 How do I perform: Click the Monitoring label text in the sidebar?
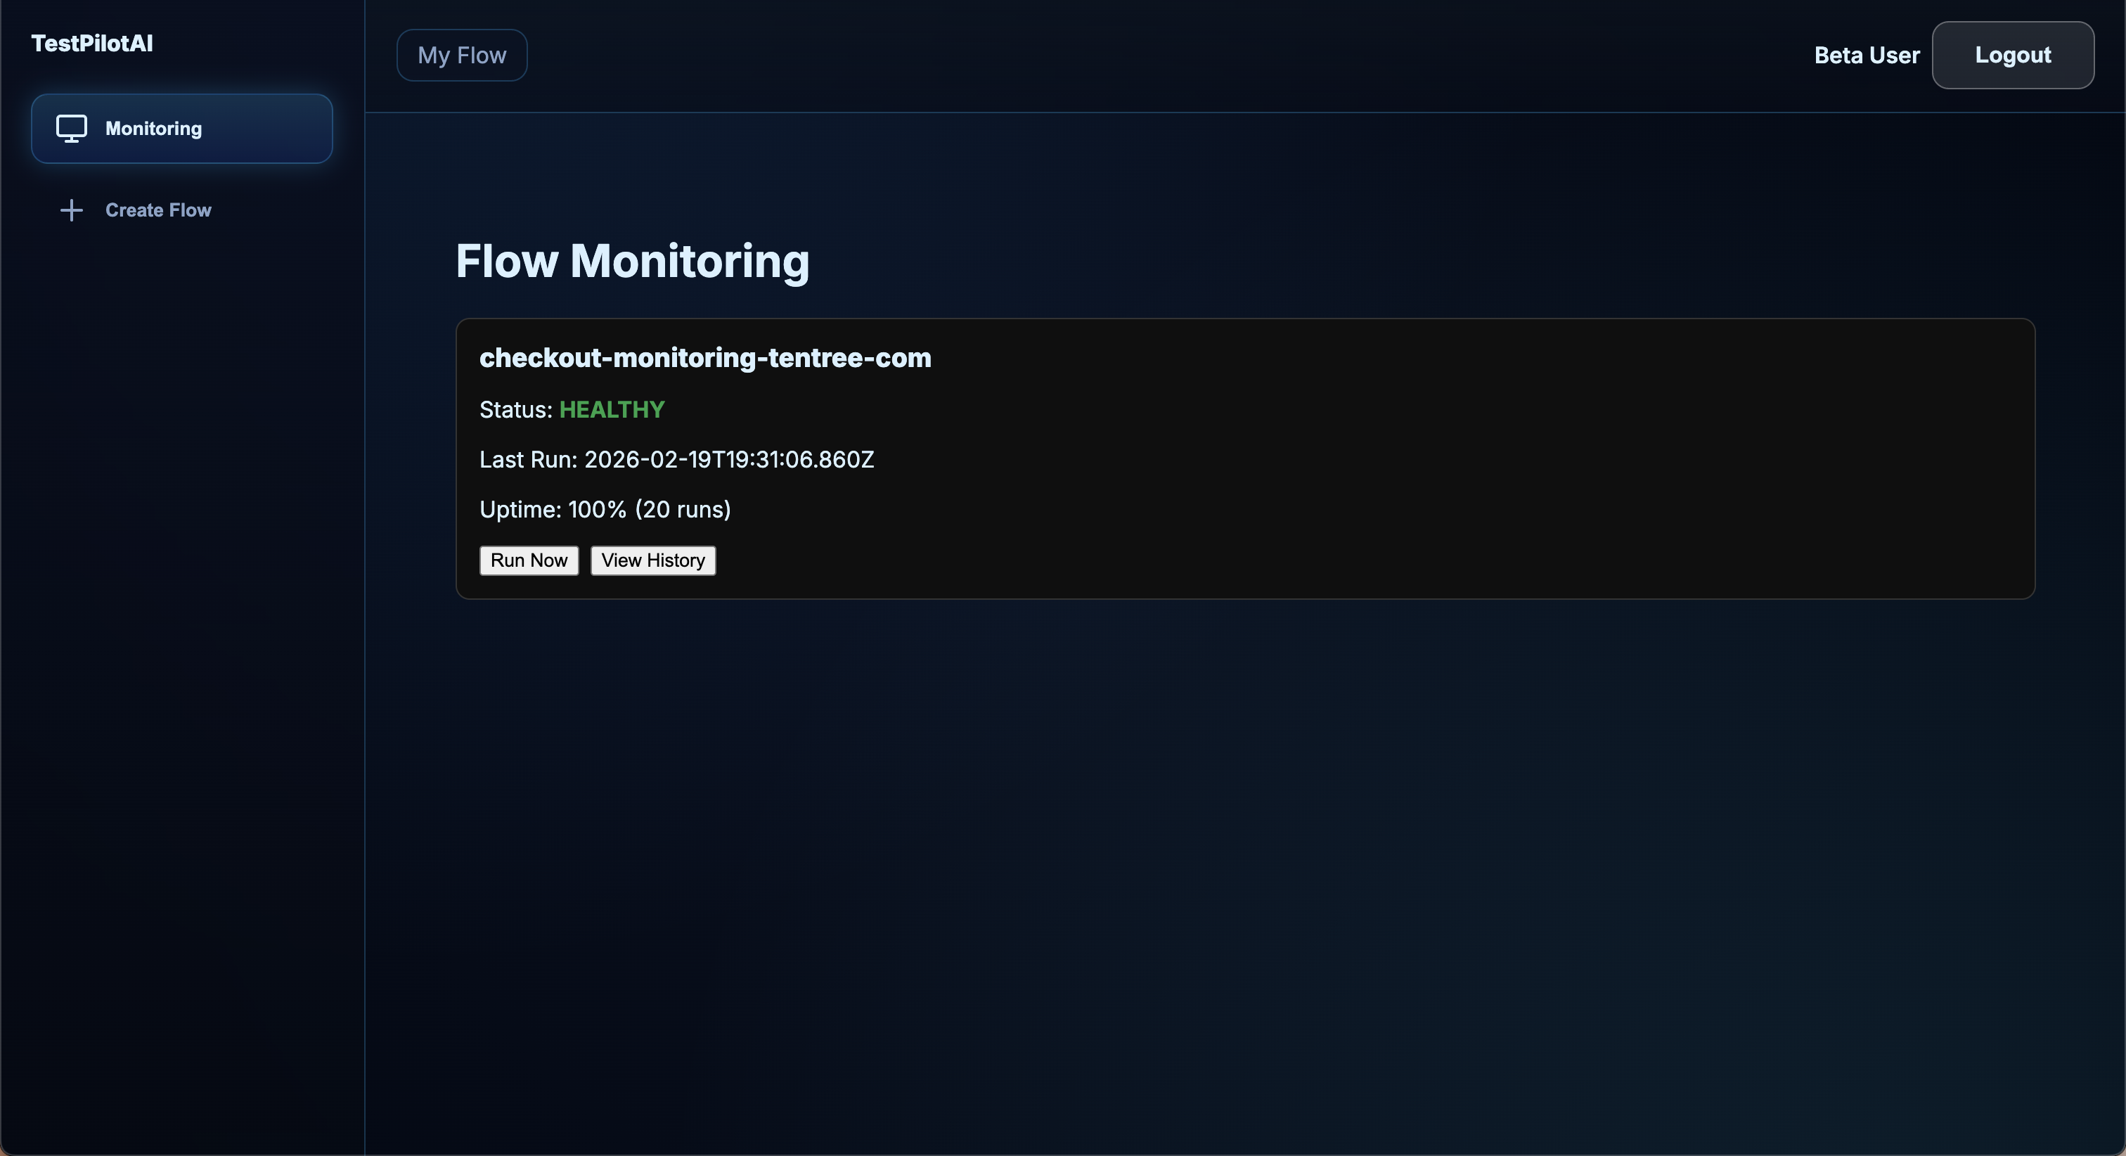(x=153, y=129)
